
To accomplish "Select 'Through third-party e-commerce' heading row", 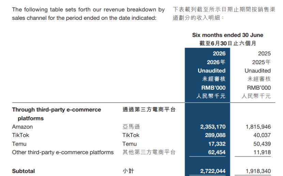I will coord(57,110).
